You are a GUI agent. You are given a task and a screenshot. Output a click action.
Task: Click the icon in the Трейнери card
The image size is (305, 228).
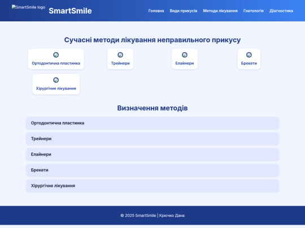(x=120, y=55)
